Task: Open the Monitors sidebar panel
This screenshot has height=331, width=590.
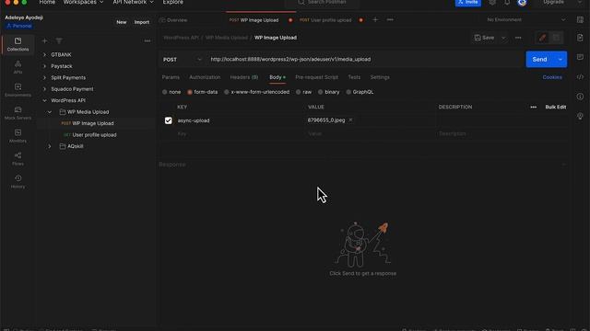Action: pyautogui.click(x=18, y=136)
